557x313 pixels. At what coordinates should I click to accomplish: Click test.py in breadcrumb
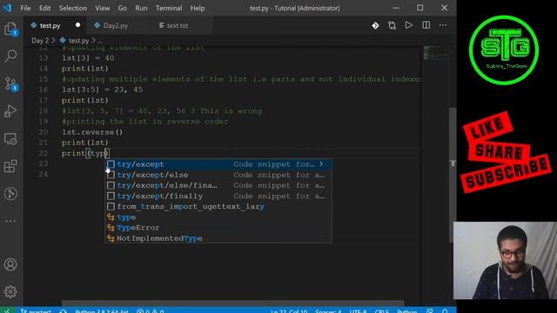(78, 41)
